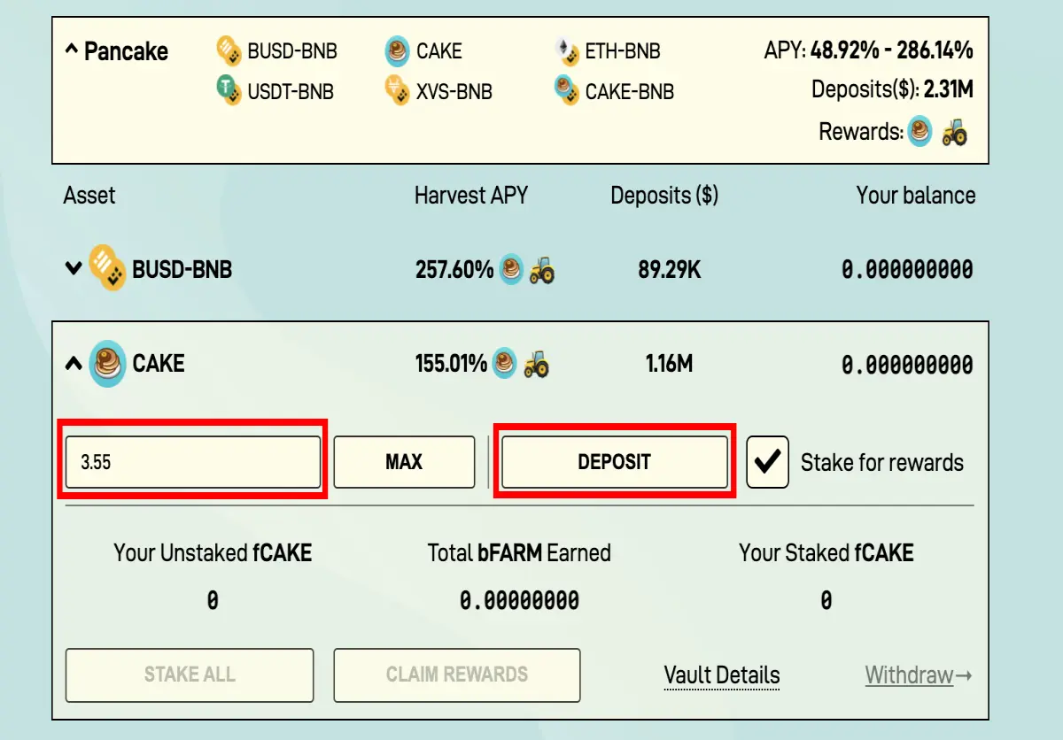Click the ETH-BNB label in Pancake header

pos(623,51)
